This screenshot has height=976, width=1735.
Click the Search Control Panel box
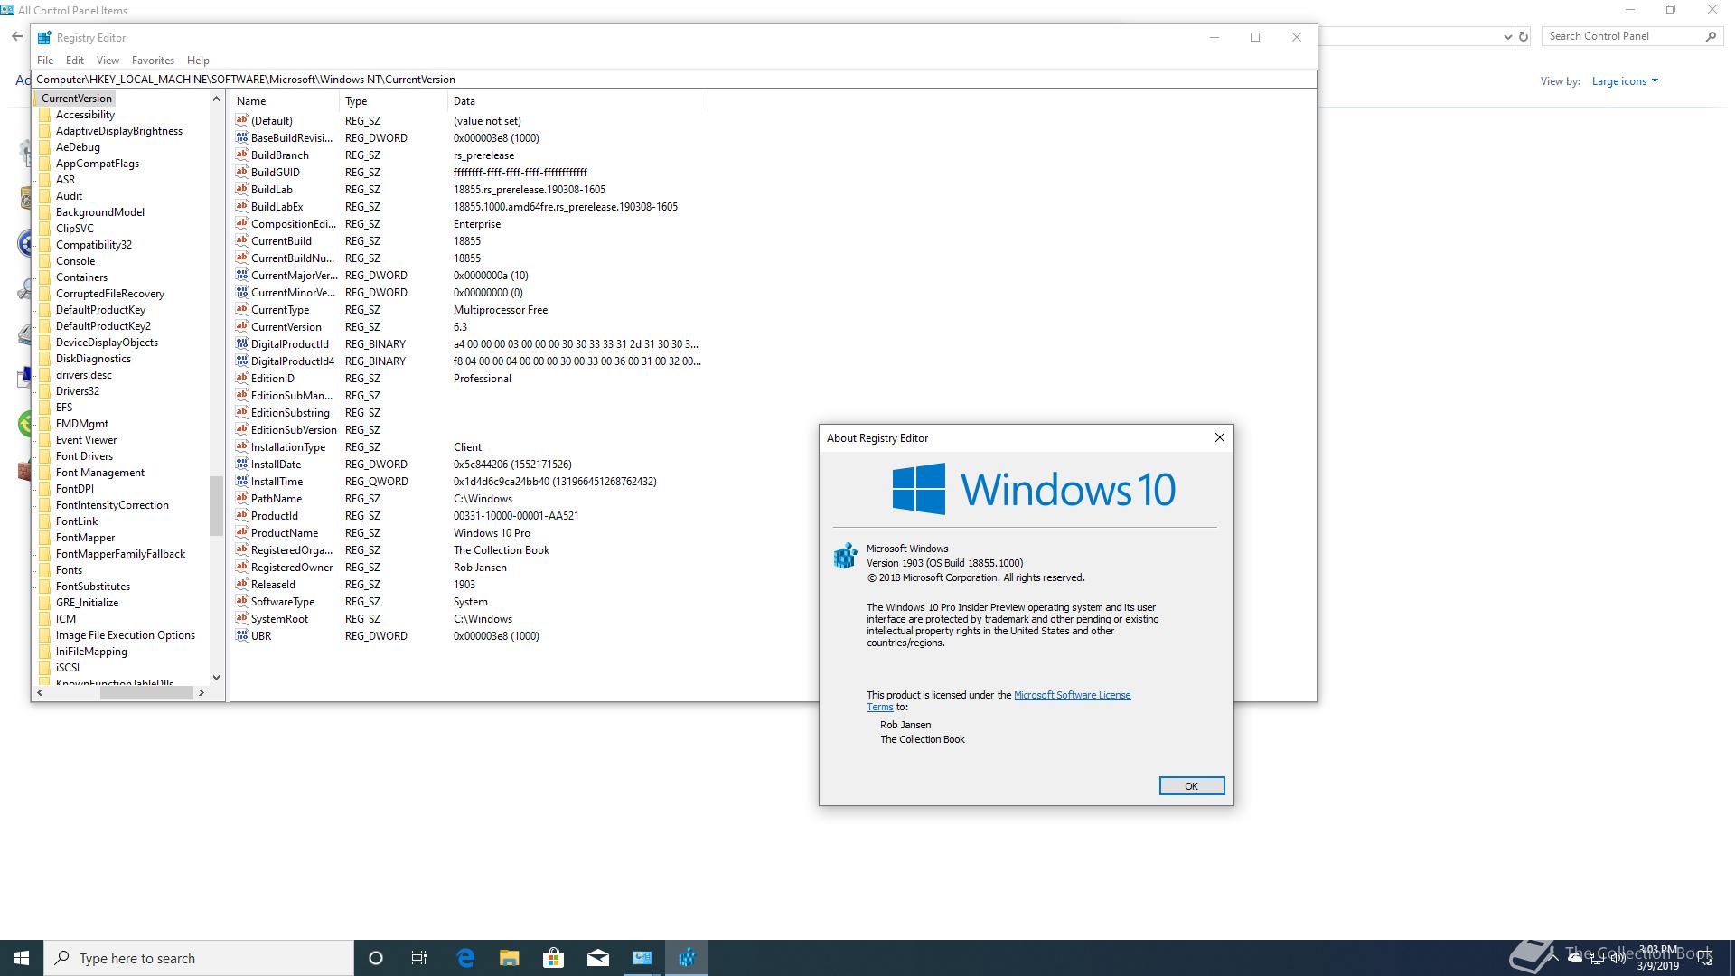(1631, 36)
